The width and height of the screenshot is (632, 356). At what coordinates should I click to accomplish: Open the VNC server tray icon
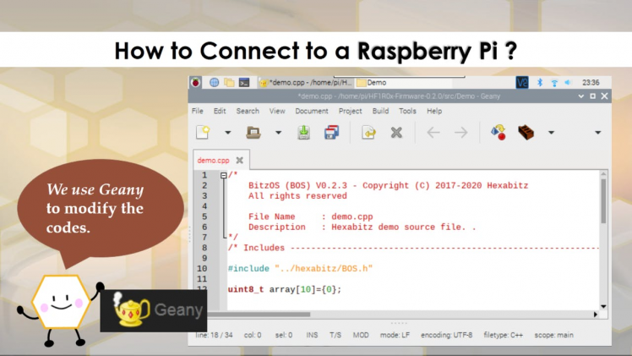coord(522,83)
